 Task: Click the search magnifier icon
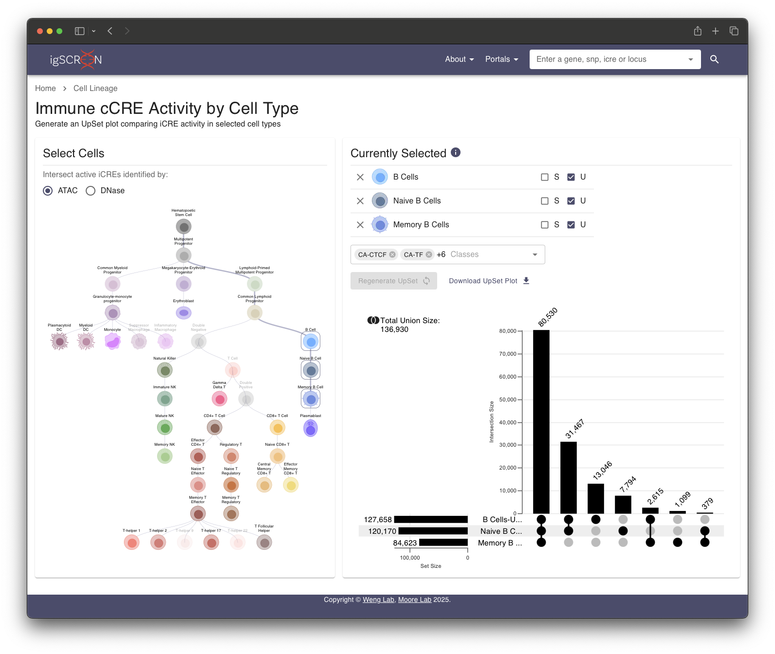click(x=714, y=59)
